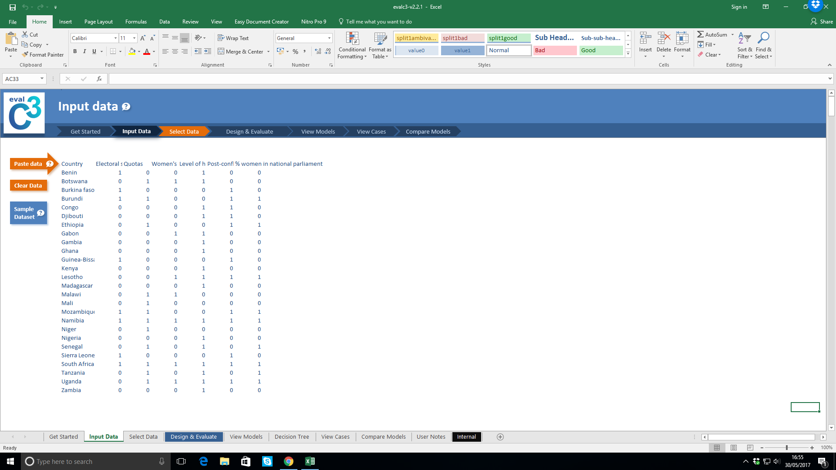Expand the Name Box dropdown arrow
836x470 pixels.
tap(42, 79)
